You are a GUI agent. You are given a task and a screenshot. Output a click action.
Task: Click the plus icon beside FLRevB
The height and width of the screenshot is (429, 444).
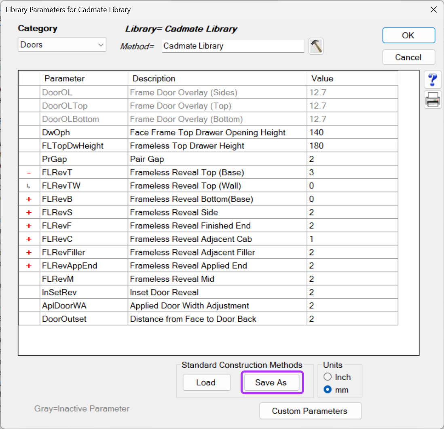click(29, 199)
